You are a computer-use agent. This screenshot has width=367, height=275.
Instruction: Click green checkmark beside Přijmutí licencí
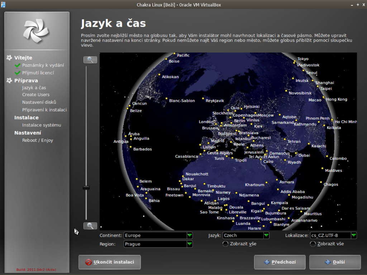[17, 73]
